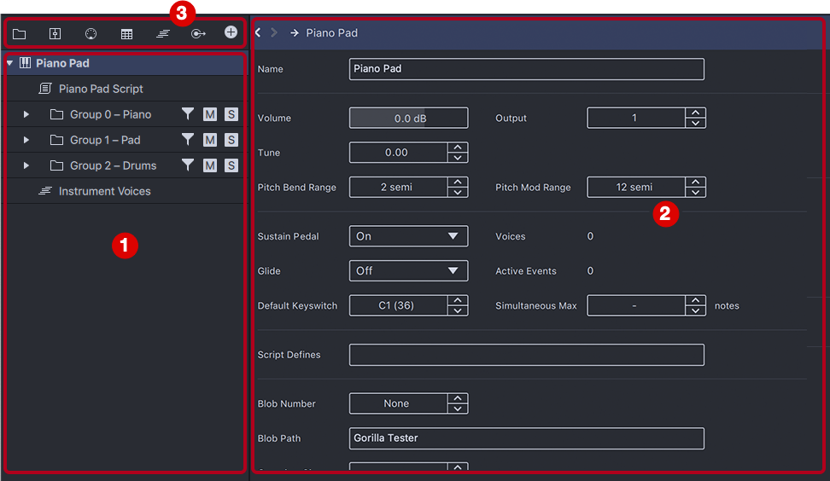Open the Glide dropdown
The height and width of the screenshot is (481, 830).
click(x=409, y=270)
